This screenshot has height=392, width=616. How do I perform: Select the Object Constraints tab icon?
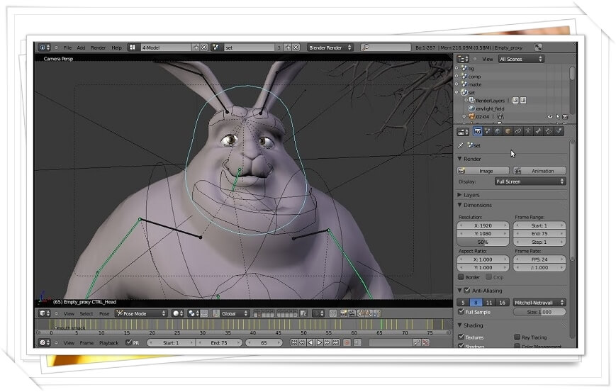coord(518,132)
